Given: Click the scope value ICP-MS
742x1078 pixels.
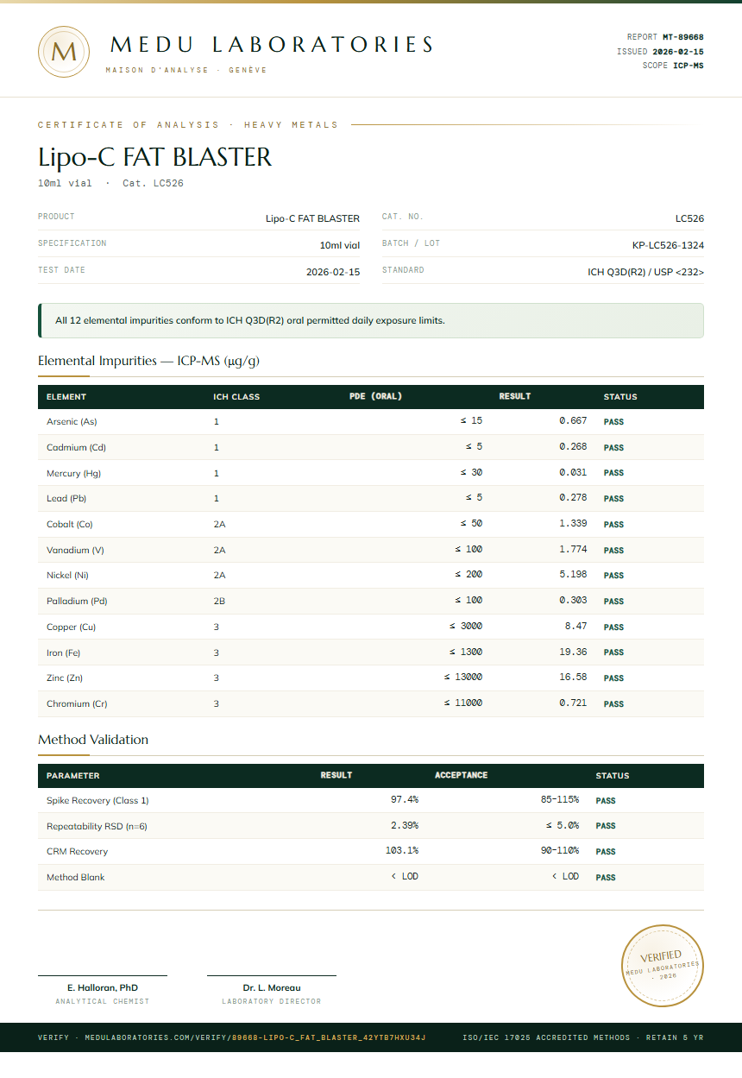Looking at the screenshot, I should (689, 66).
